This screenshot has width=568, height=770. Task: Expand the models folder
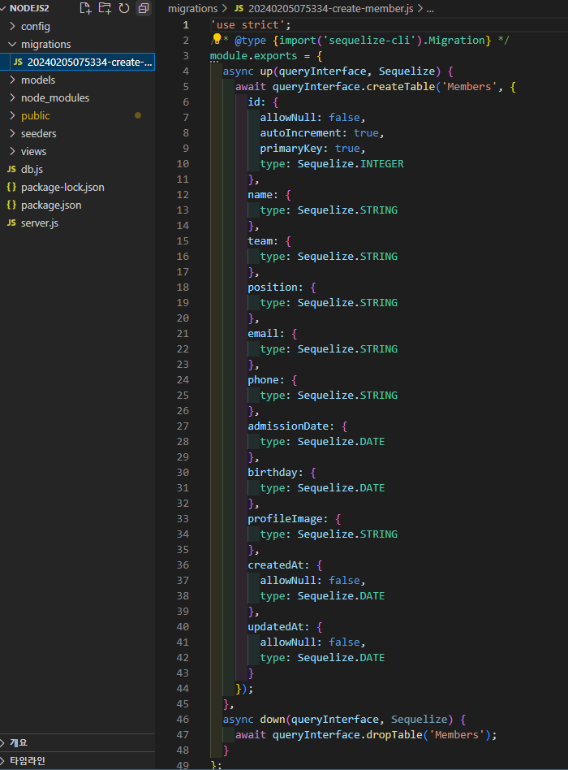click(12, 80)
